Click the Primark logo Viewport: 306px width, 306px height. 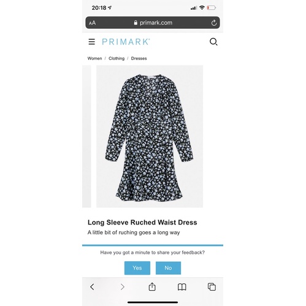(x=126, y=42)
